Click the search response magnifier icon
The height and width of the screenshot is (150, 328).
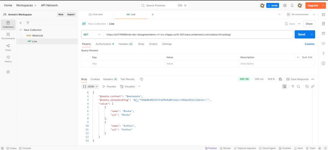coord(299,87)
